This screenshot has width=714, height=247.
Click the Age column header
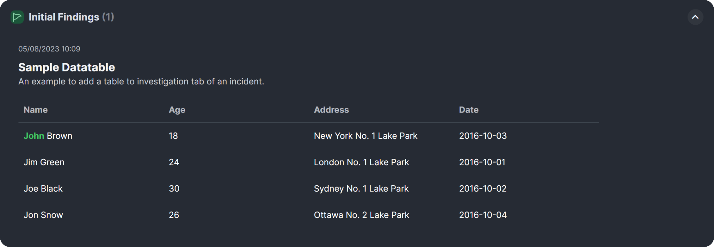[177, 110]
